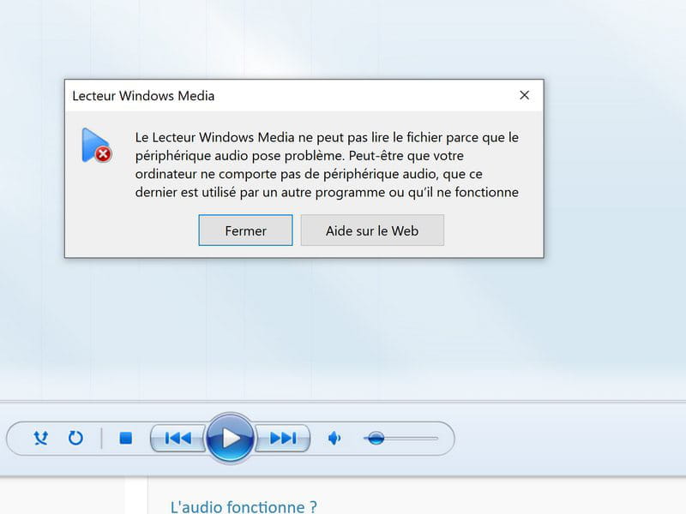This screenshot has width=686, height=514.
Task: Toggle repeat playback mode
Action: (75, 438)
